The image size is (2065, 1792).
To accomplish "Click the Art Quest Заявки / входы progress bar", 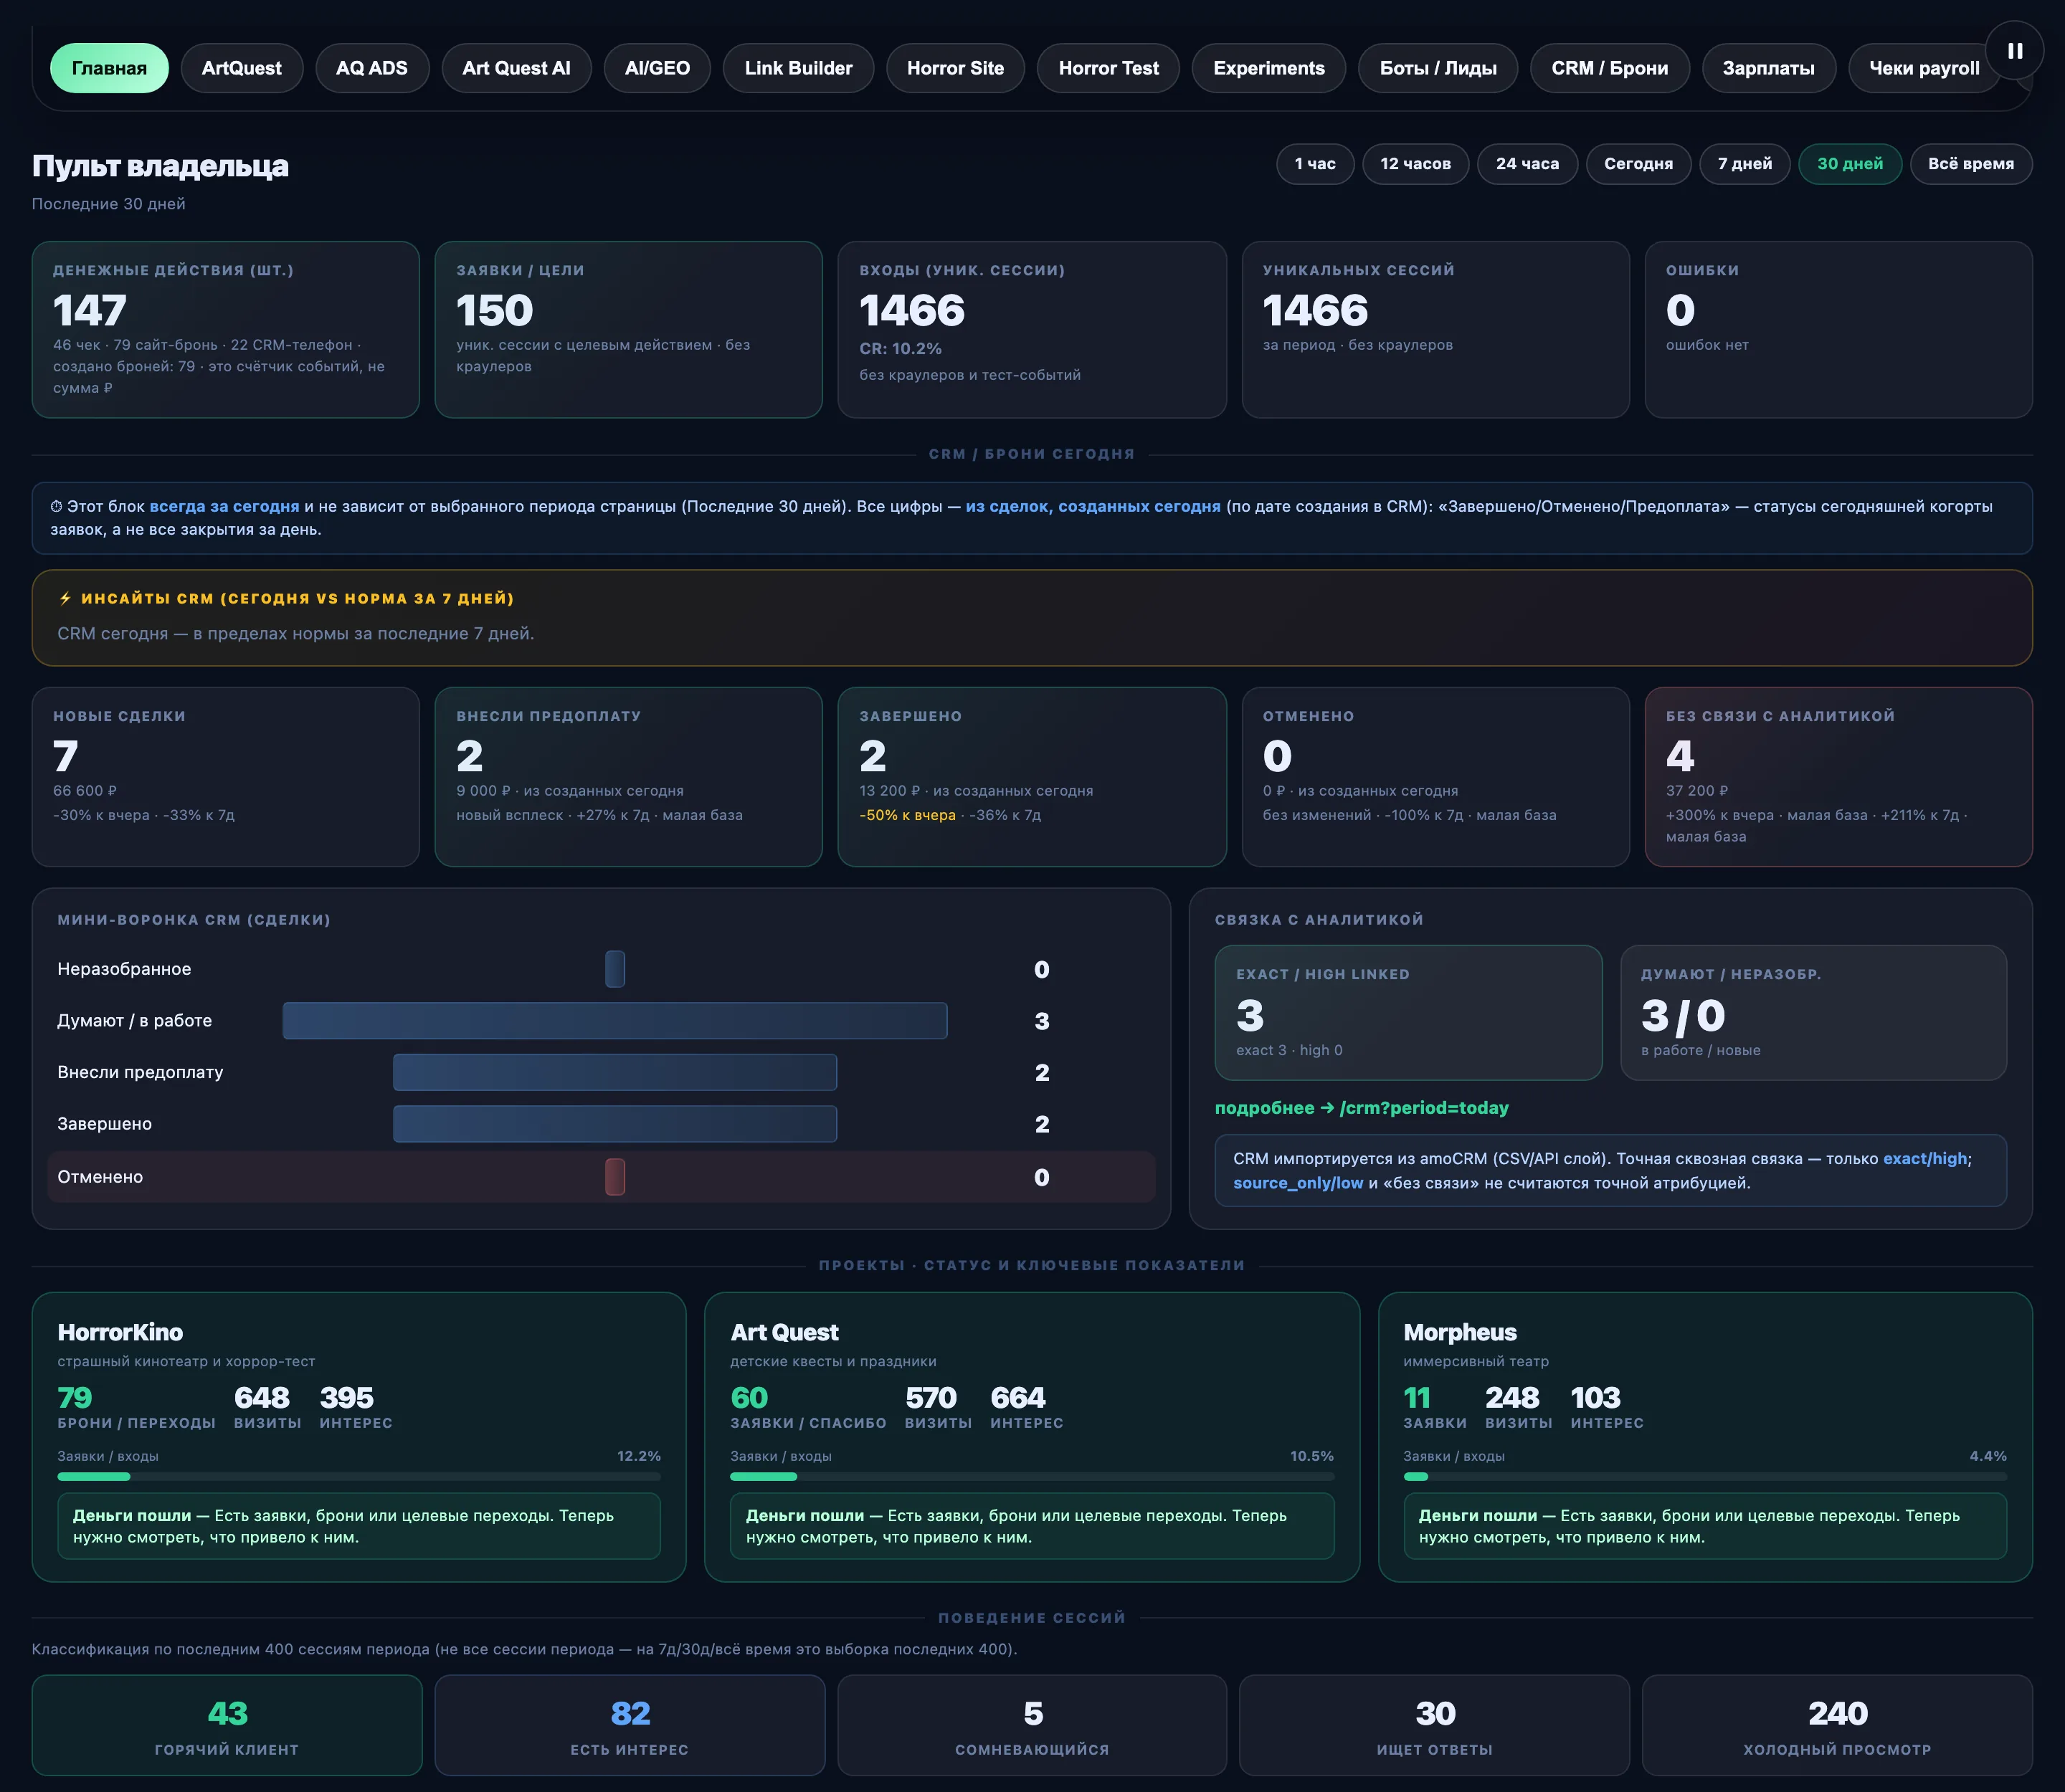I will point(1032,1476).
